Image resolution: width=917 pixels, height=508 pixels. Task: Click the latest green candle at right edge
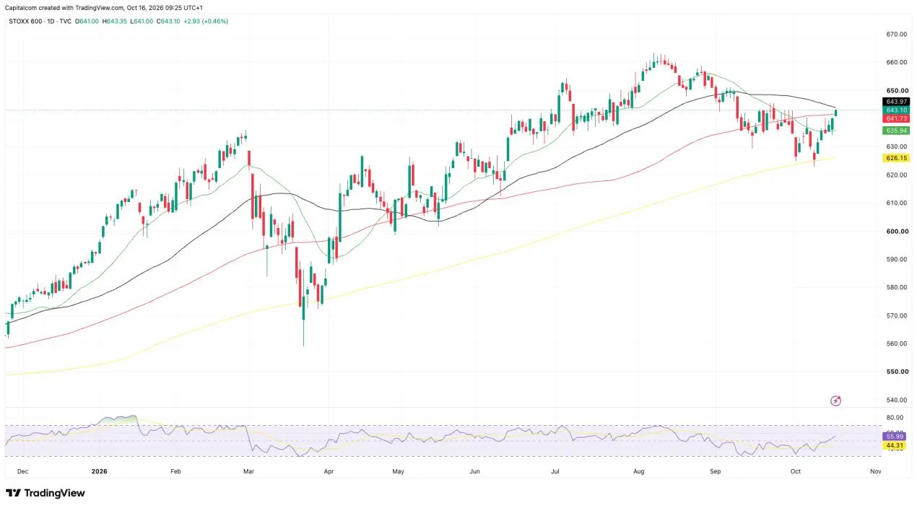click(836, 112)
